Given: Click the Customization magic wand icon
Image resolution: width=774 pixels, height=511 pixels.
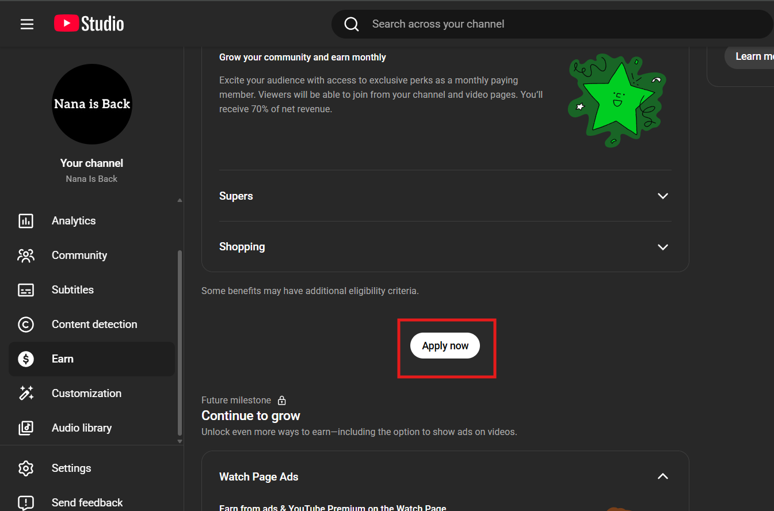Looking at the screenshot, I should point(26,394).
